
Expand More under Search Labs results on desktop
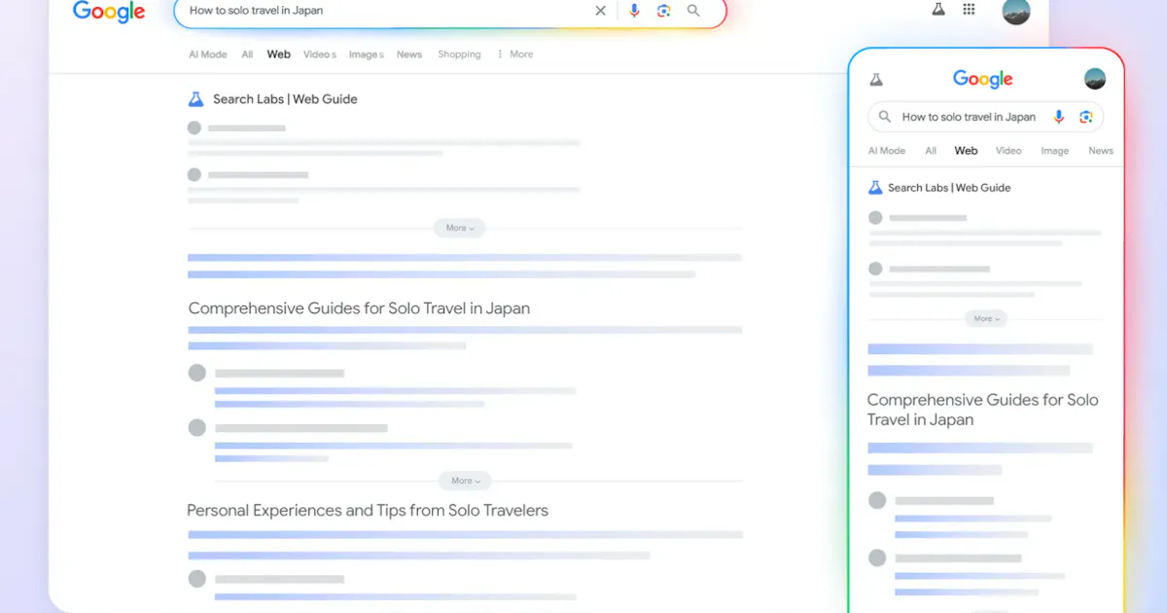(x=459, y=228)
